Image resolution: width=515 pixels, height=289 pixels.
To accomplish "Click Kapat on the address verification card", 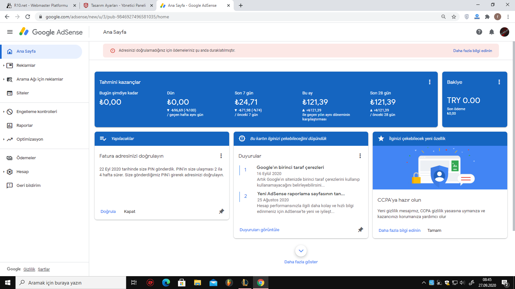I will coord(130,212).
